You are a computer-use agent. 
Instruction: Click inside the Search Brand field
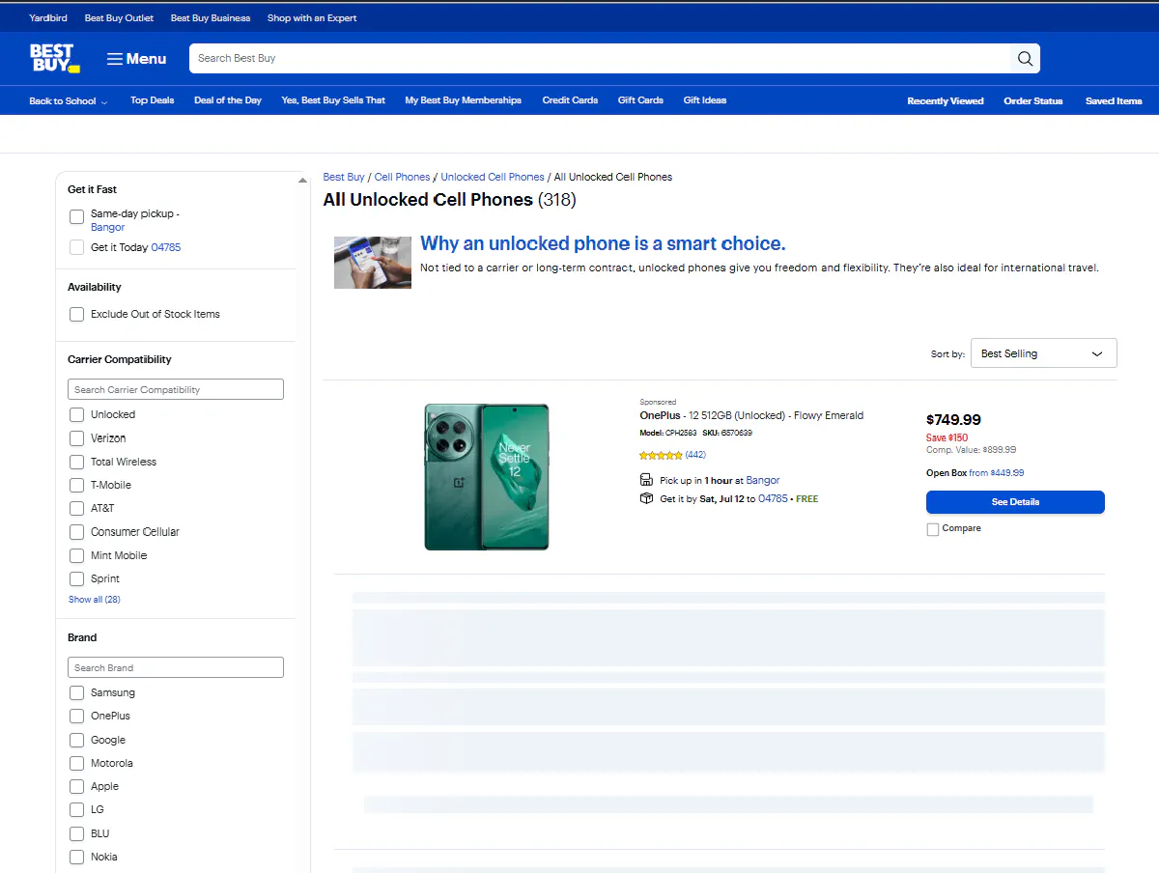tap(175, 667)
